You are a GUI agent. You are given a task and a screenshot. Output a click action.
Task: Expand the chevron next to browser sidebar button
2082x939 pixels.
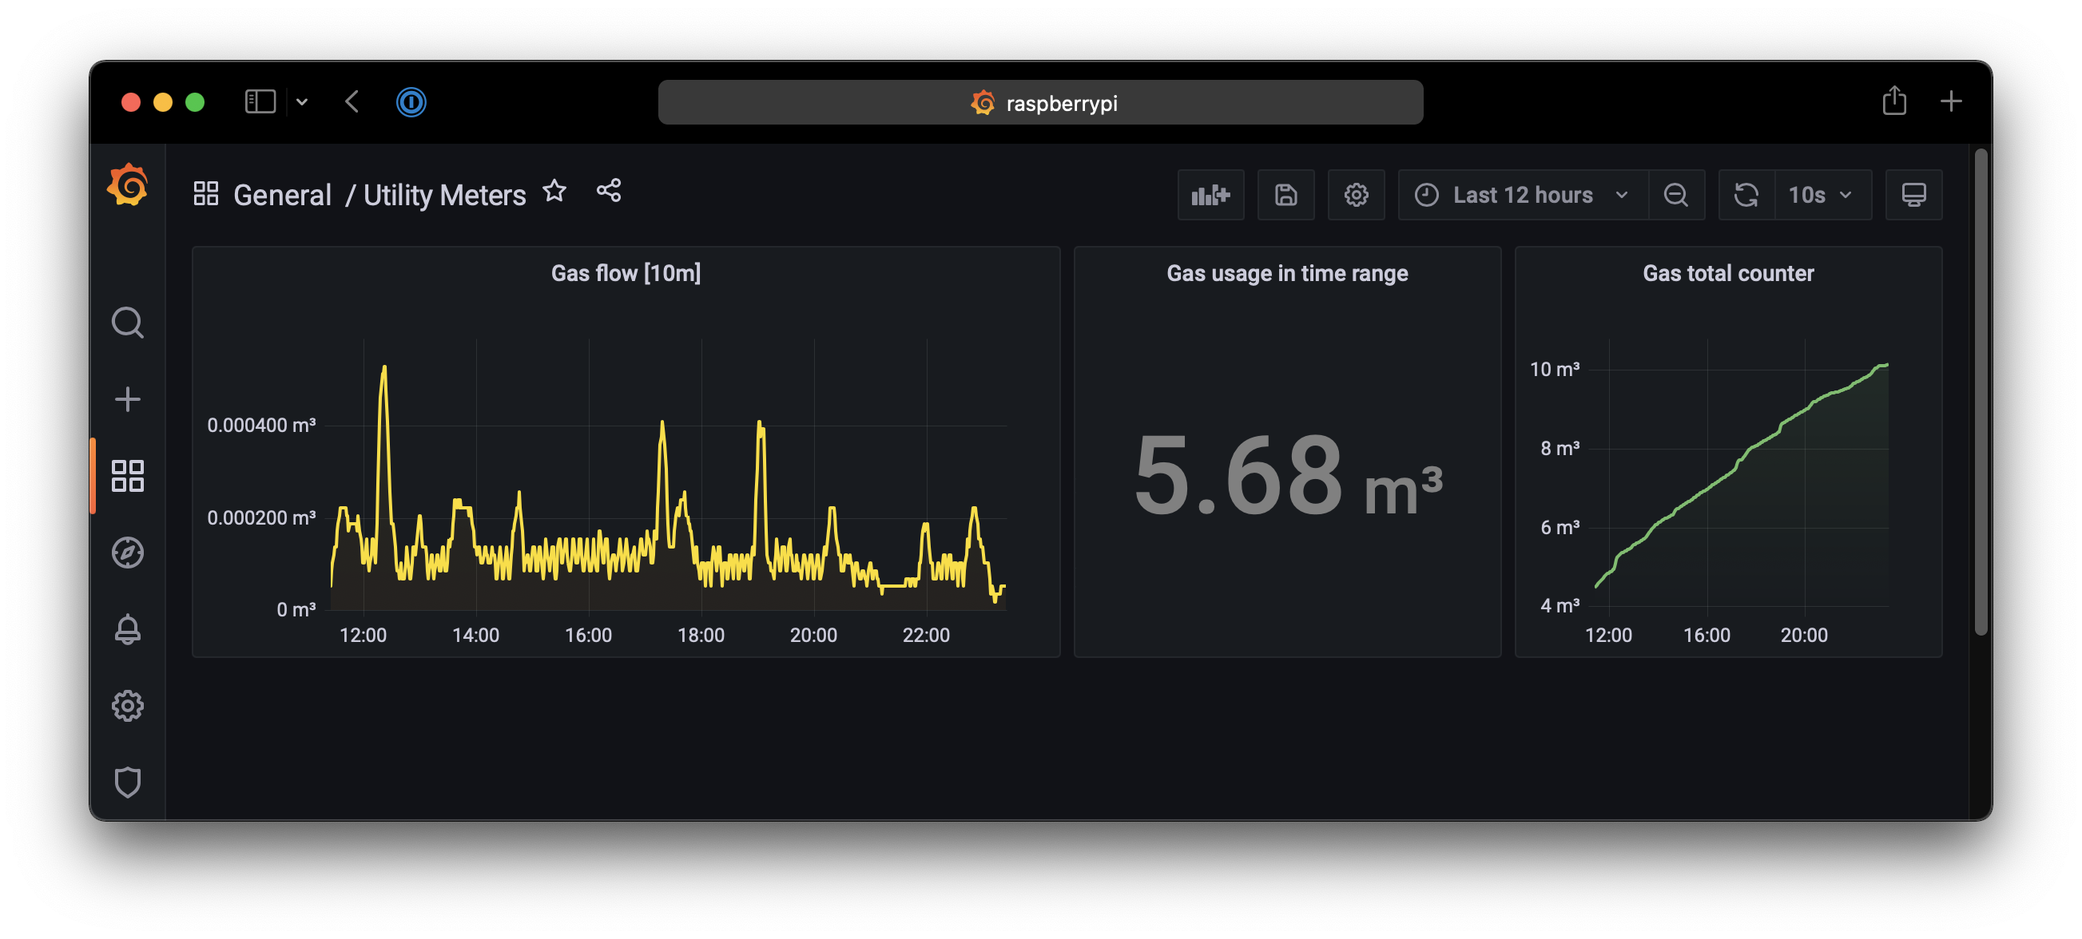pyautogui.click(x=302, y=102)
